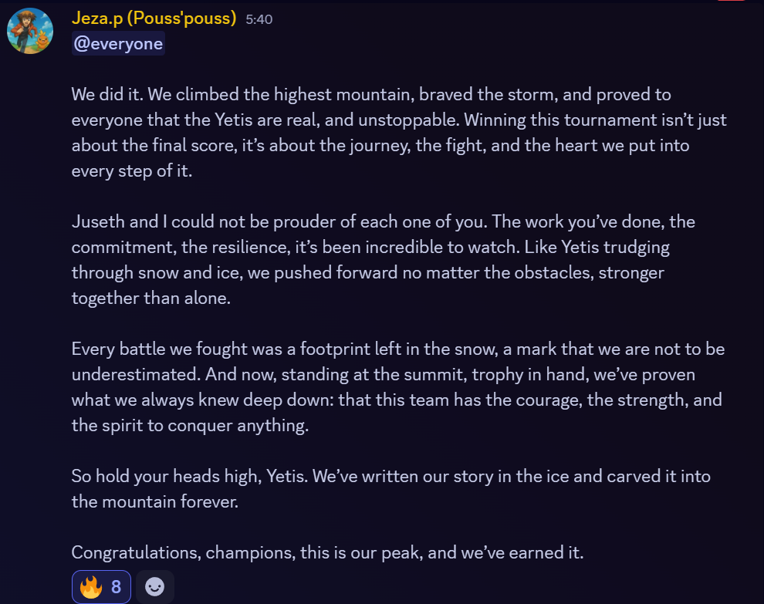This screenshot has width=764, height=604.
Task: Click the username Jeza.p (Pouss'pouss)
Action: click(154, 19)
